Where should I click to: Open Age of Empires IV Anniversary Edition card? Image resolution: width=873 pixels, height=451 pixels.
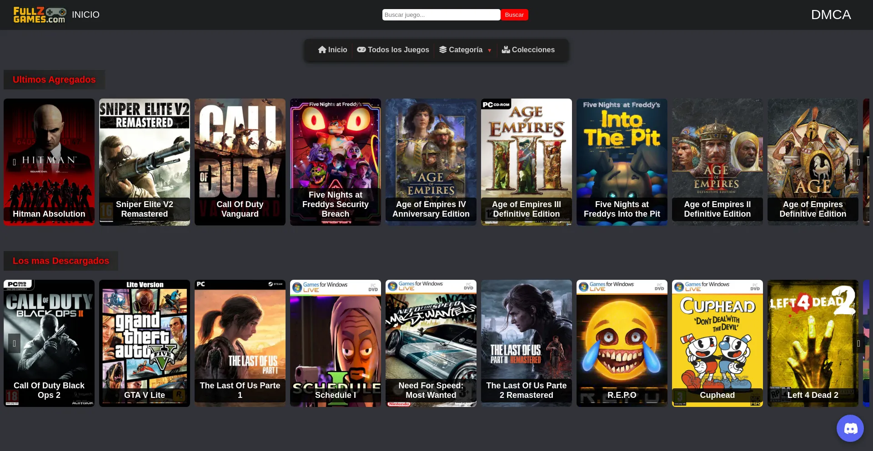tap(431, 162)
